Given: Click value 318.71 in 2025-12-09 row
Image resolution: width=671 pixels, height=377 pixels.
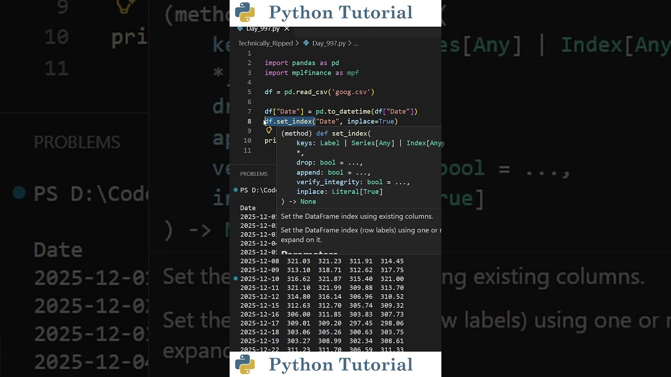Looking at the screenshot, I should click(x=330, y=270).
